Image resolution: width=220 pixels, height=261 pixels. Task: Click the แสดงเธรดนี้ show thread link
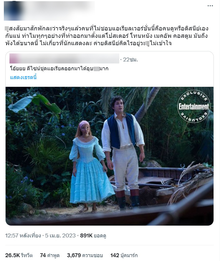pos(23,77)
